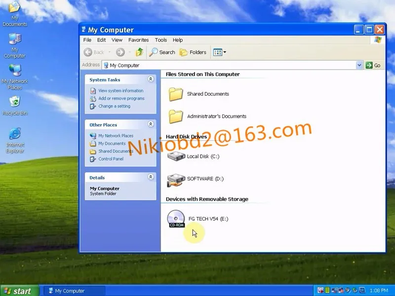
Task: Select Internet Explorer desktop icon
Action: pyautogui.click(x=15, y=140)
